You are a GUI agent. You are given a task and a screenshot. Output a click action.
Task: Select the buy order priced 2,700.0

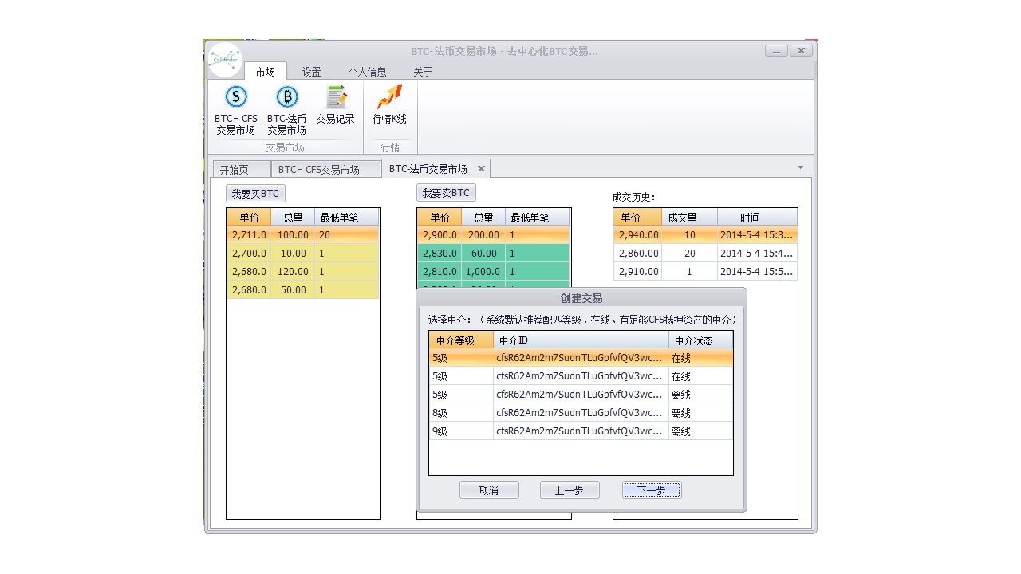(303, 254)
